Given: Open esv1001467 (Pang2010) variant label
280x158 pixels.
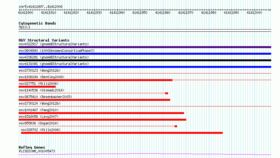Looking at the screenshot, I should point(39,110).
